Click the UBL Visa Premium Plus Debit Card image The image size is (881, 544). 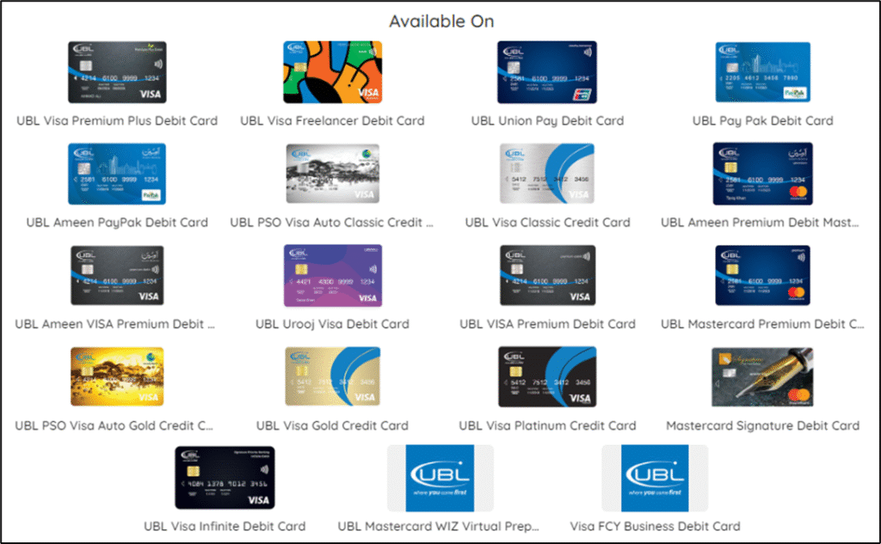[117, 72]
